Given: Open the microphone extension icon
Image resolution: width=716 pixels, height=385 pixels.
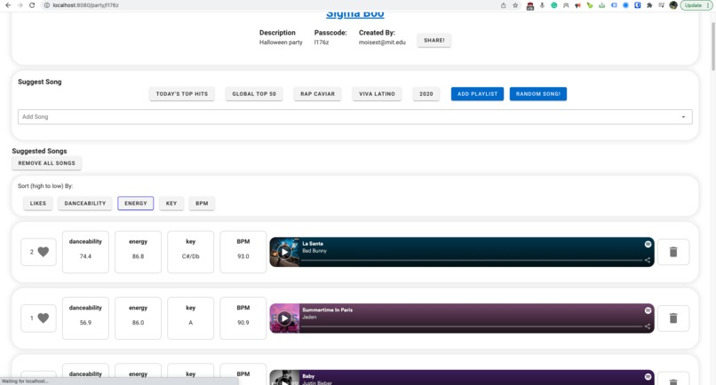Looking at the screenshot, I should [542, 5].
